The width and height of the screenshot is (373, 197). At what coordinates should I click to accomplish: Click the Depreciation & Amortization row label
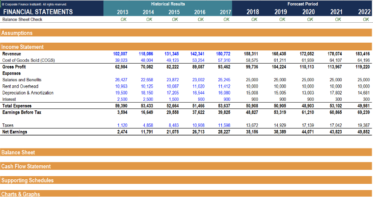point(28,93)
